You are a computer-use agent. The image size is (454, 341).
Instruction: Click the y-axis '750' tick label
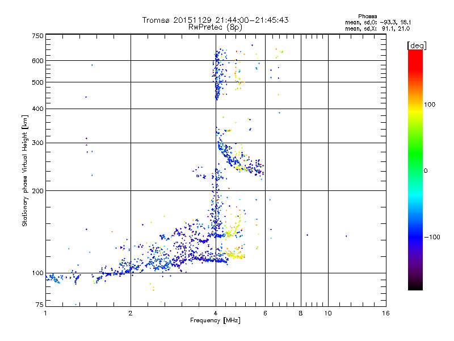pyautogui.click(x=37, y=36)
